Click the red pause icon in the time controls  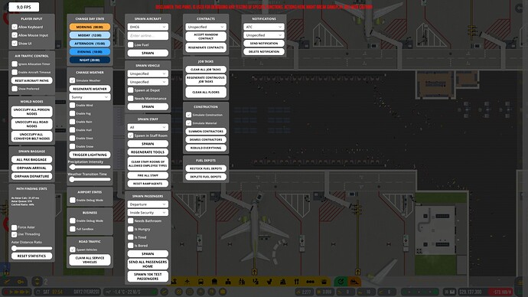point(6,292)
